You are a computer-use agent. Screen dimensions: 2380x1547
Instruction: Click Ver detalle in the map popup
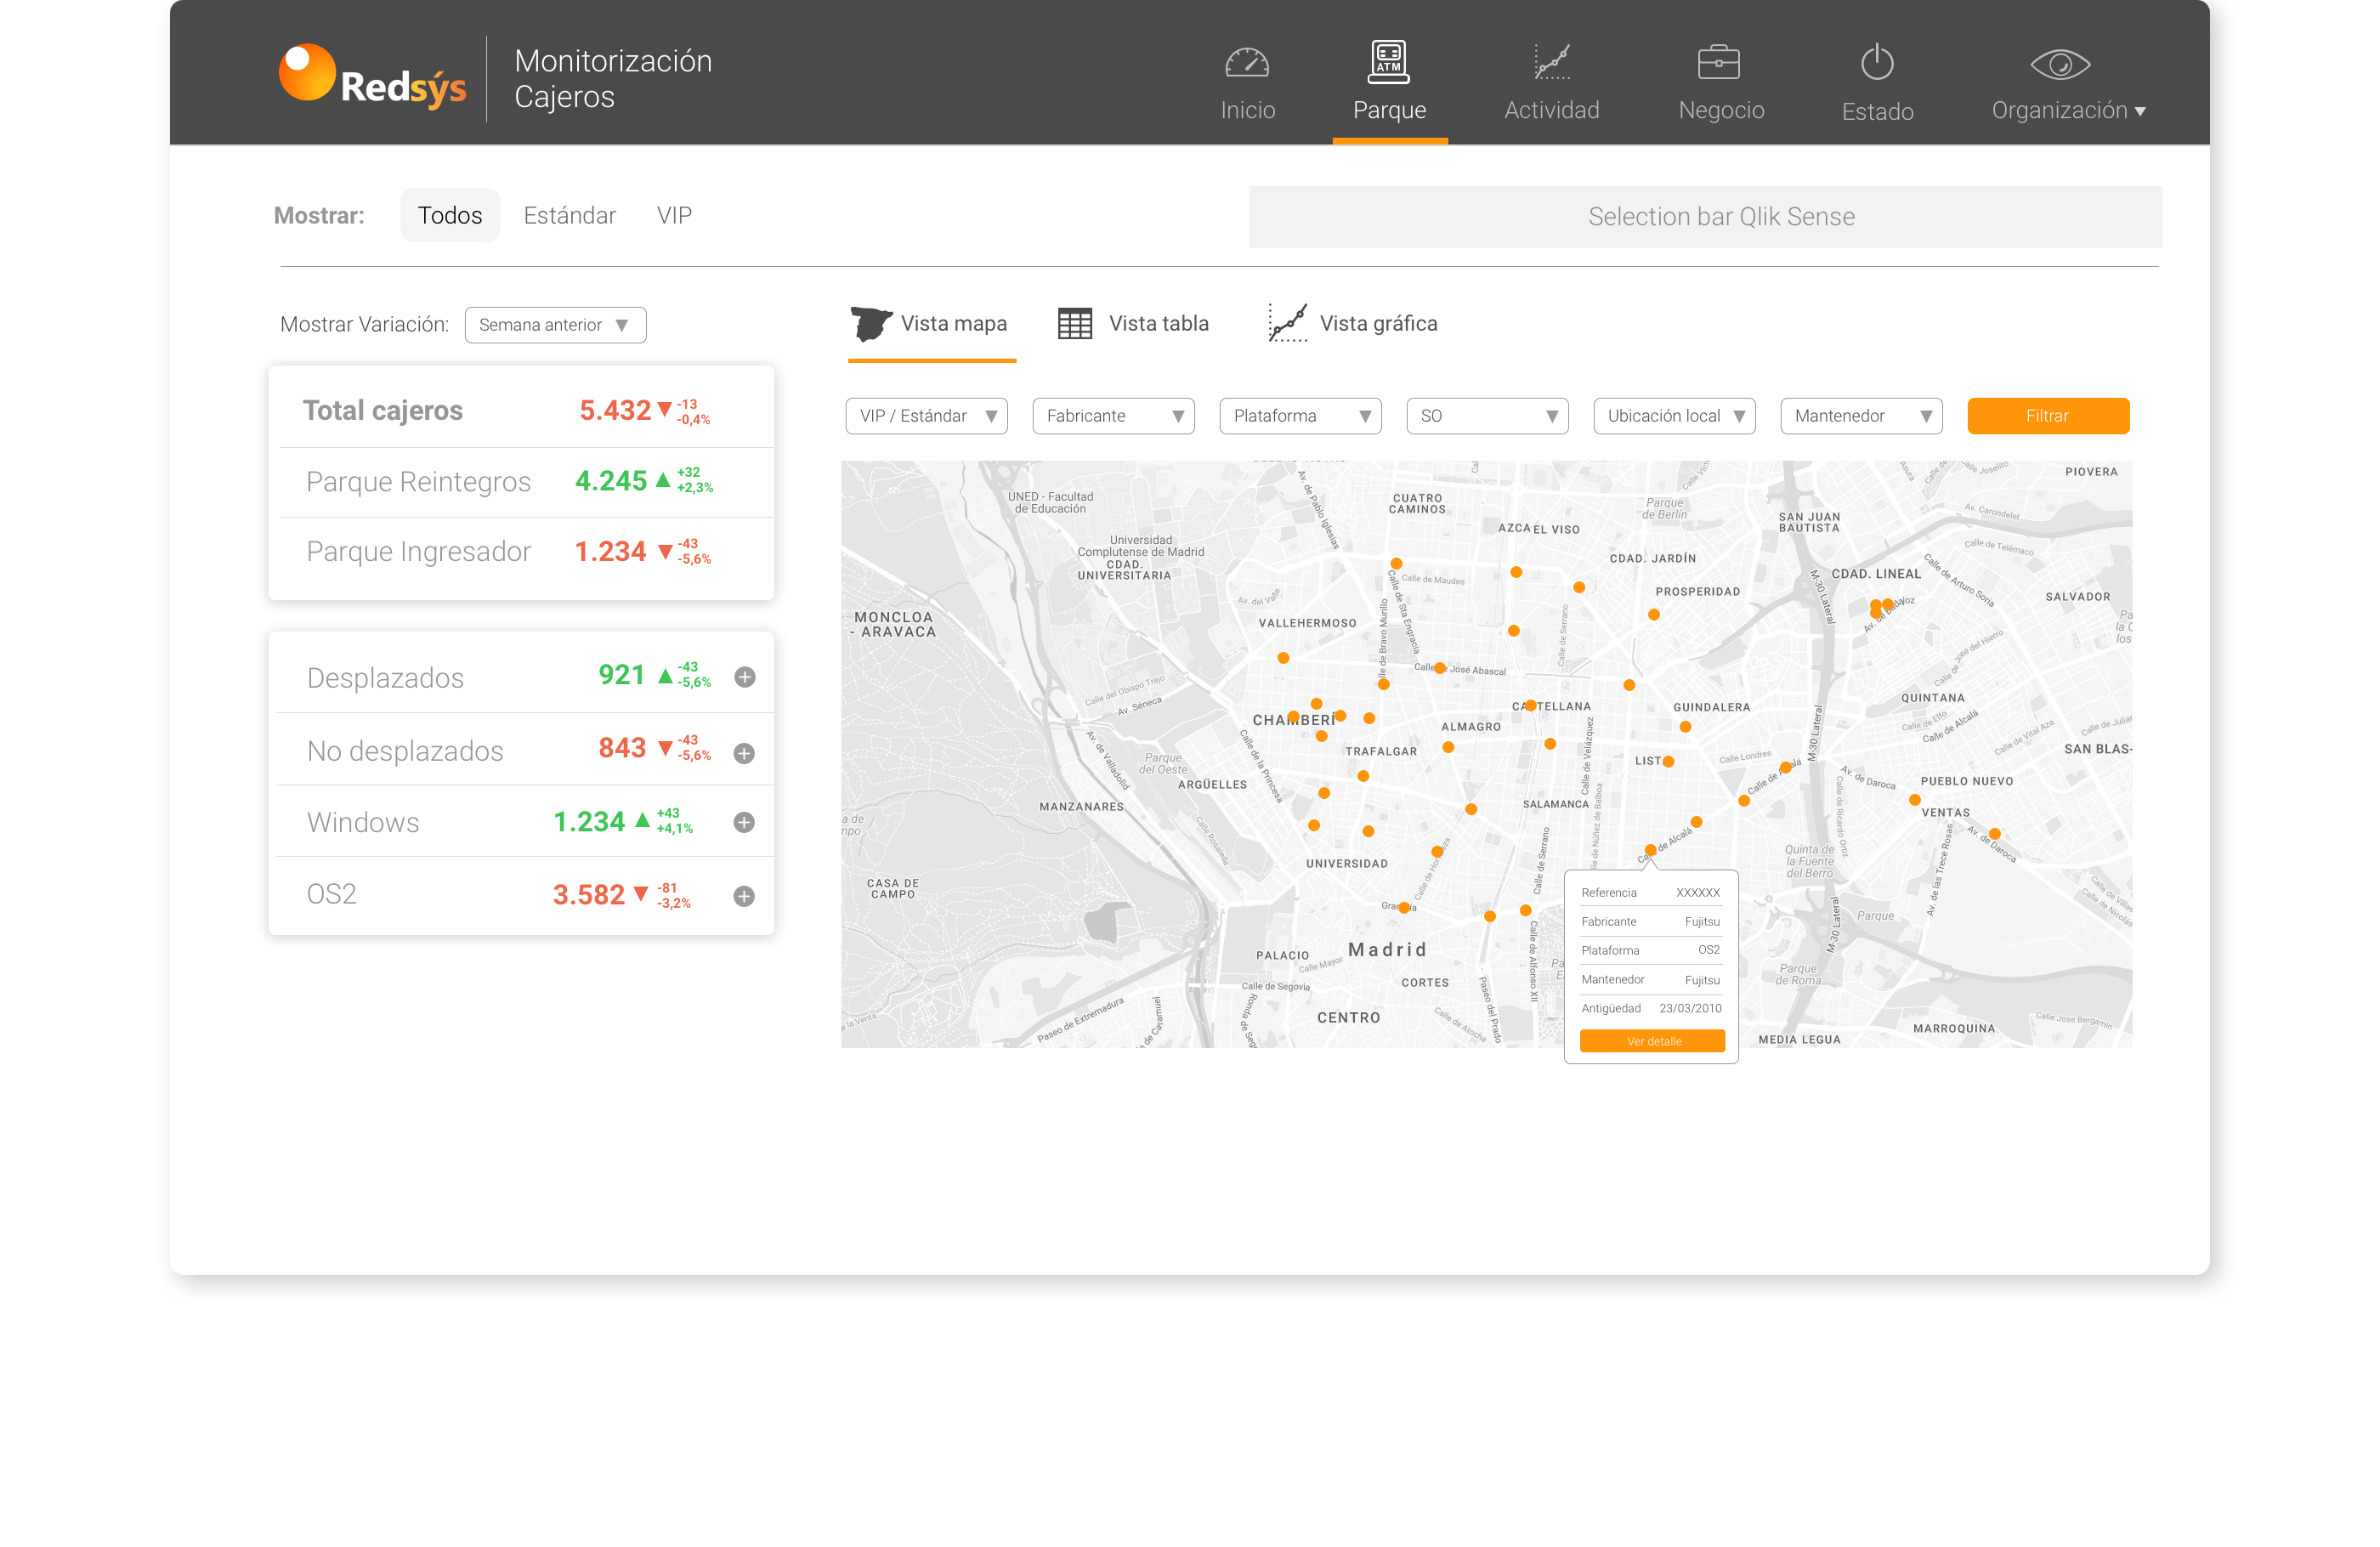click(x=1652, y=1041)
